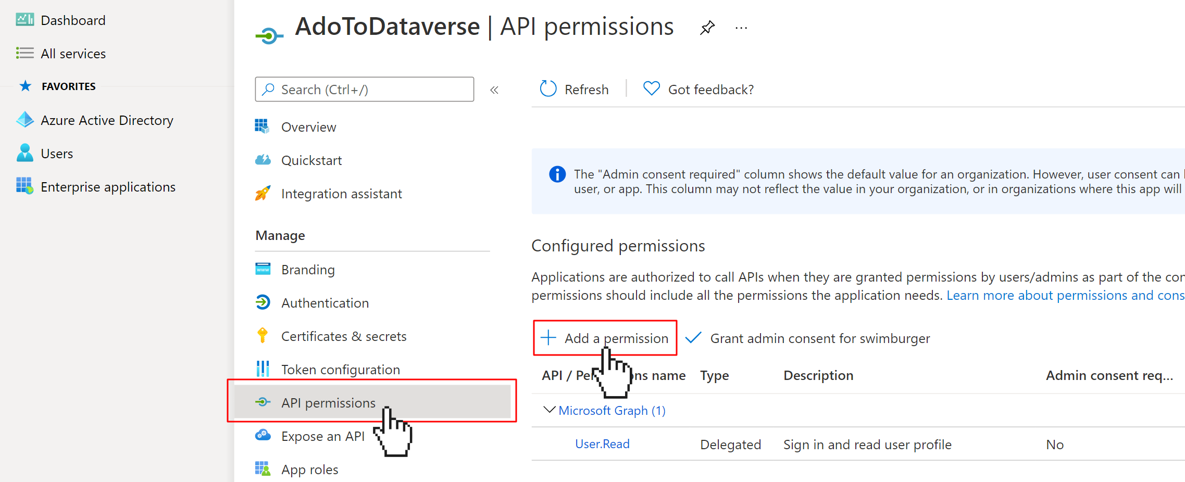Open the Quickstart menu item

click(x=311, y=160)
